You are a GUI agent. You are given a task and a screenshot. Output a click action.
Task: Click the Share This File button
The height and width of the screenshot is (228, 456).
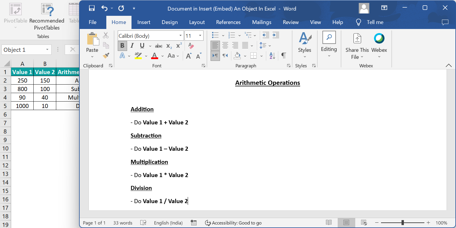click(357, 46)
